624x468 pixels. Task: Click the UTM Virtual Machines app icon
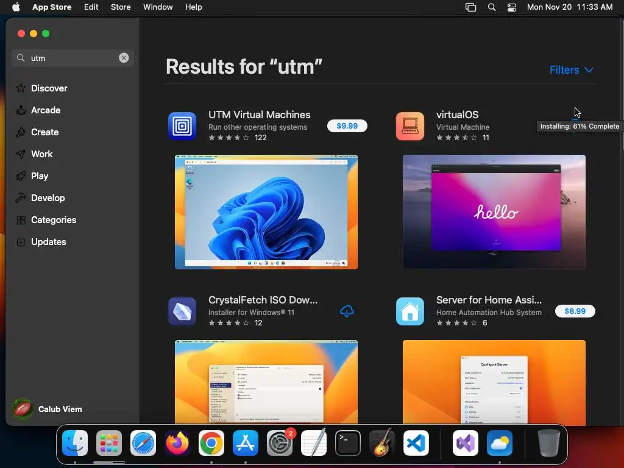[x=182, y=126]
